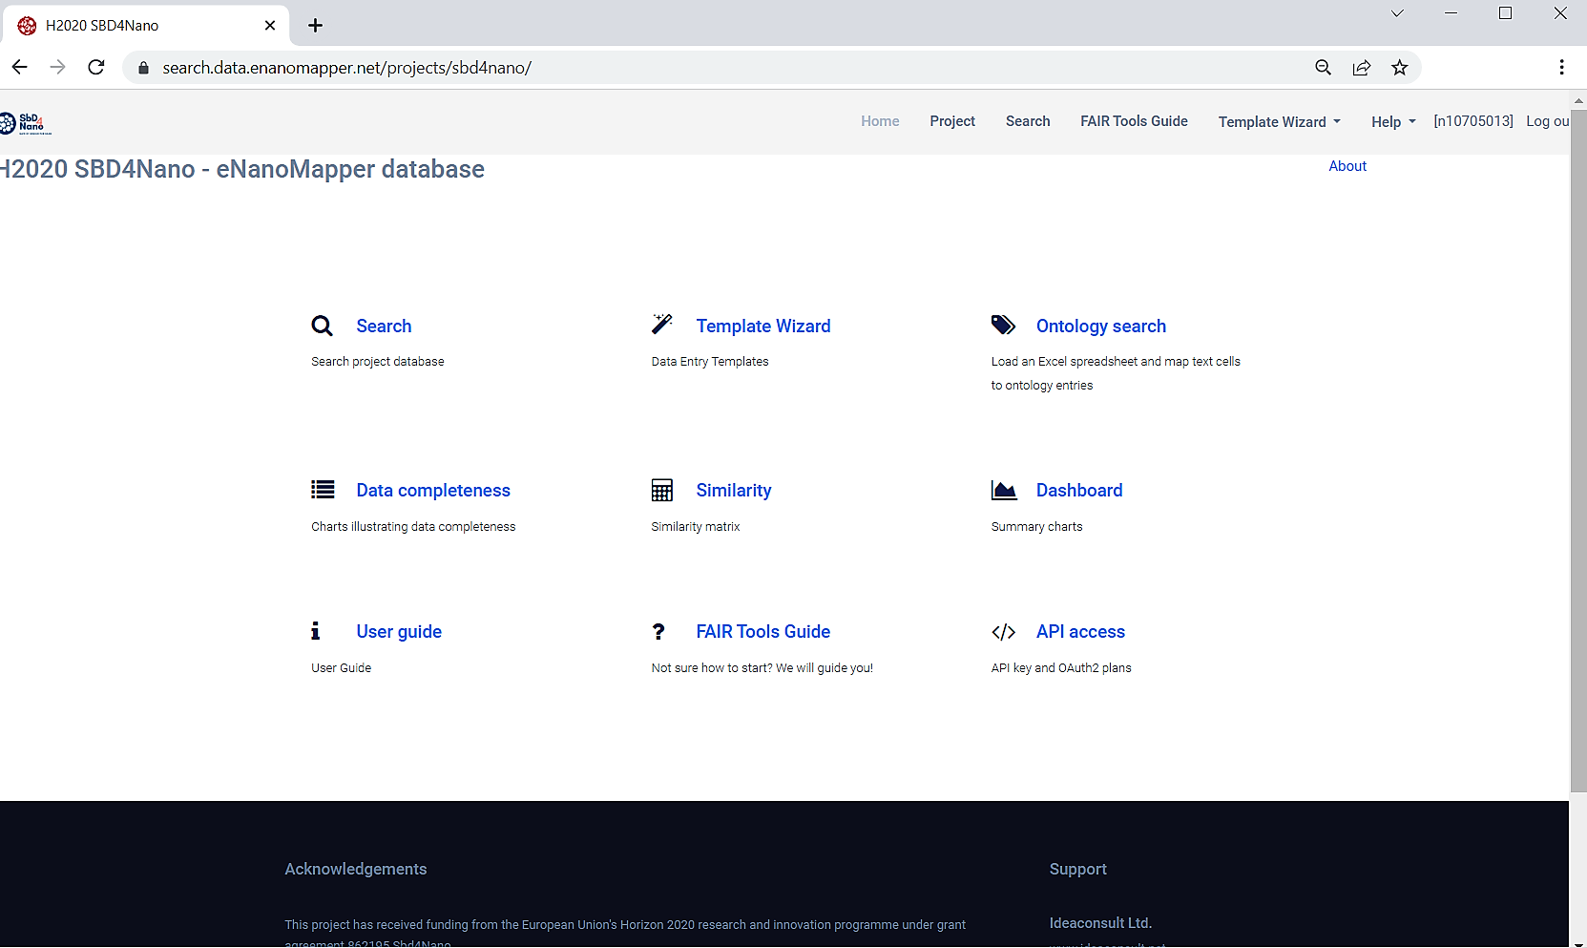
Task: Open the About link
Action: [x=1347, y=166]
